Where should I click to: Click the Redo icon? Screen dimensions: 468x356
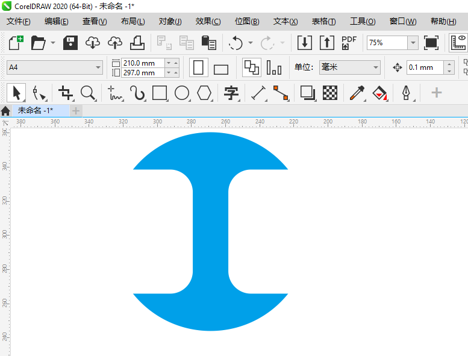click(267, 43)
